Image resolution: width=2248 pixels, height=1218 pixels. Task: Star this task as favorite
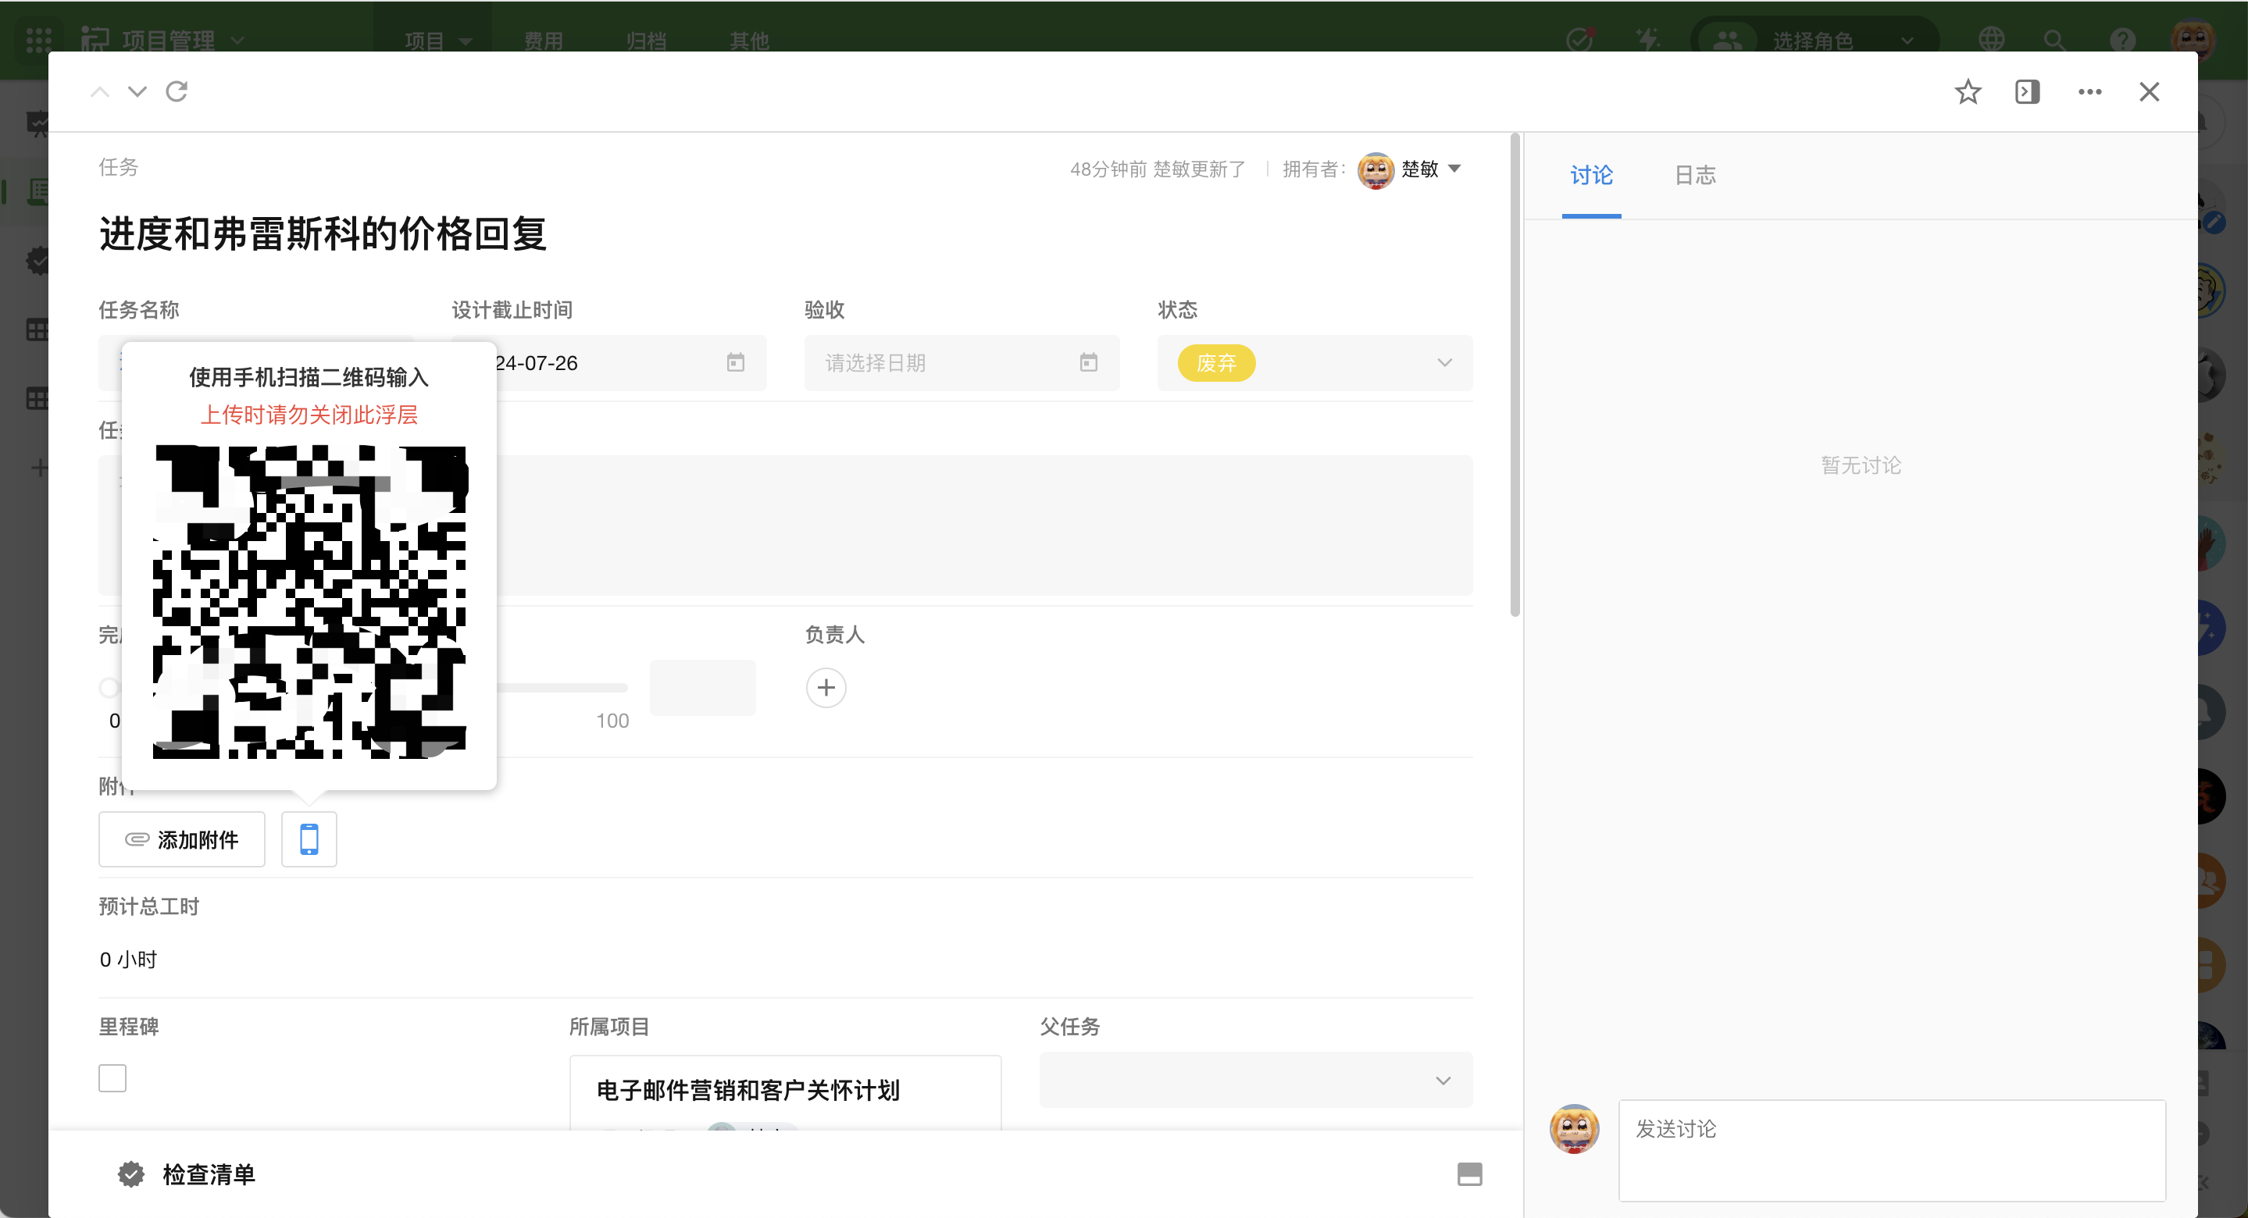[1968, 91]
